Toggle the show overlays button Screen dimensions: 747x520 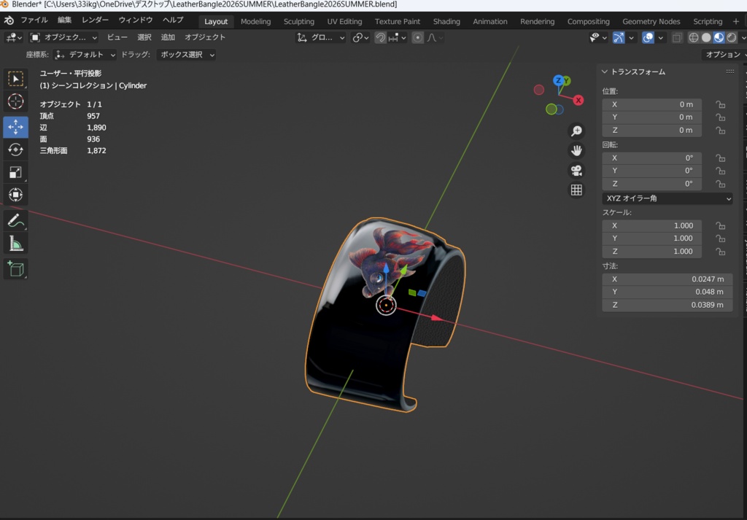tap(648, 38)
